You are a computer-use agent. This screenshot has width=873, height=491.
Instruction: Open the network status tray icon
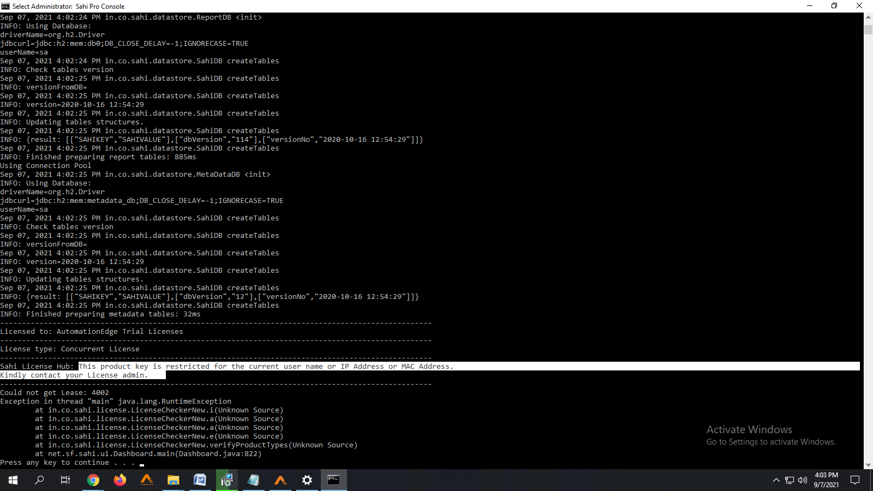pyautogui.click(x=790, y=480)
